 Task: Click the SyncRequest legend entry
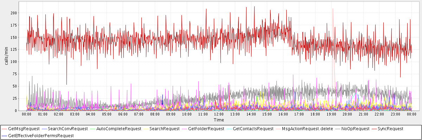tap(390, 129)
